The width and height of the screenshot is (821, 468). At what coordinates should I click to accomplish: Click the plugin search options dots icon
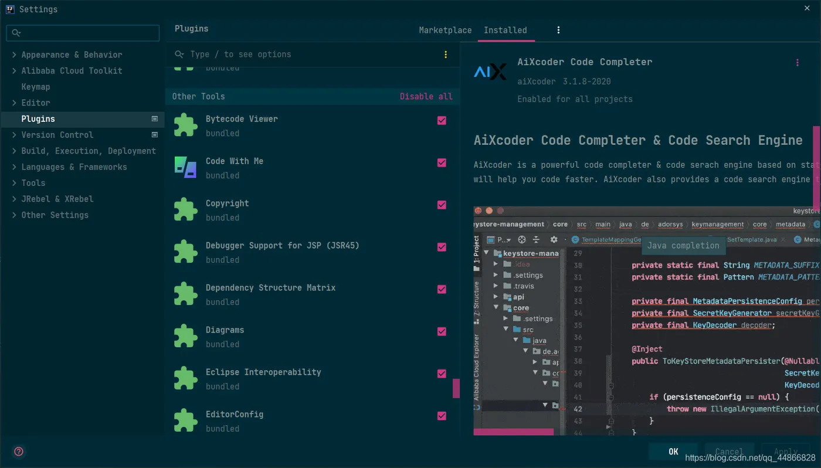pos(446,55)
